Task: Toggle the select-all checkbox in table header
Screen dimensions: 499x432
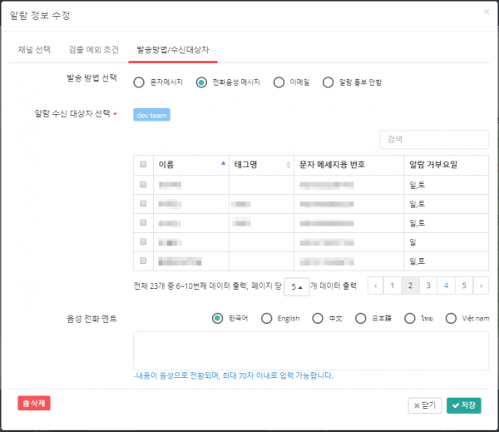Action: point(143,164)
